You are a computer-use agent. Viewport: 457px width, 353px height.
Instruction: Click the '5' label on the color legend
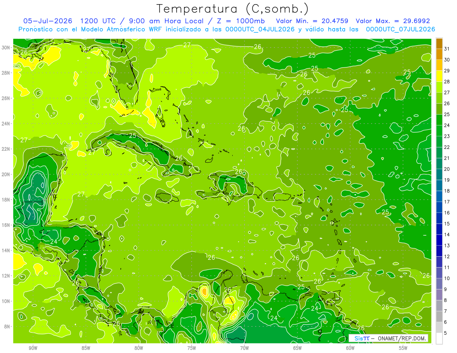pyautogui.click(x=446, y=333)
